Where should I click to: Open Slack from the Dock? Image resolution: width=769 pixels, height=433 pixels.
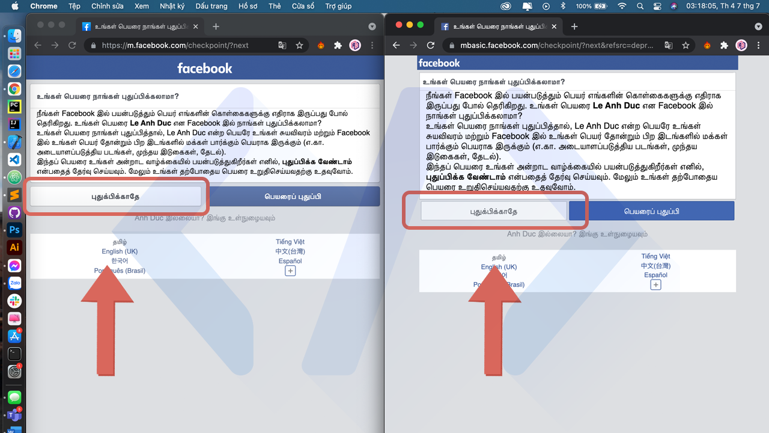click(x=14, y=301)
